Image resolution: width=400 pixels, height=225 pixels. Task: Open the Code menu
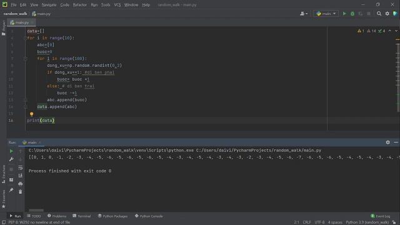click(x=64, y=5)
